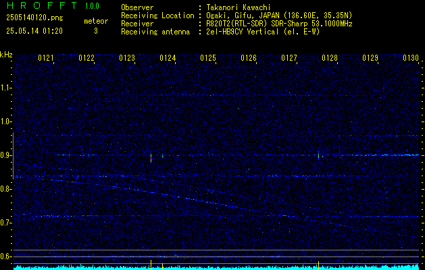The height and width of the screenshot is (270, 425).
Task: Click the gray vertical range bar beside 0.9
Action: (x=13, y=156)
